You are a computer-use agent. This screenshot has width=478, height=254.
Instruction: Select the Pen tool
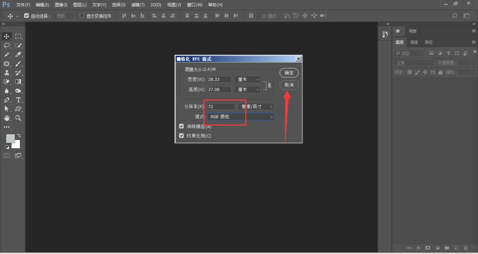click(x=6, y=100)
